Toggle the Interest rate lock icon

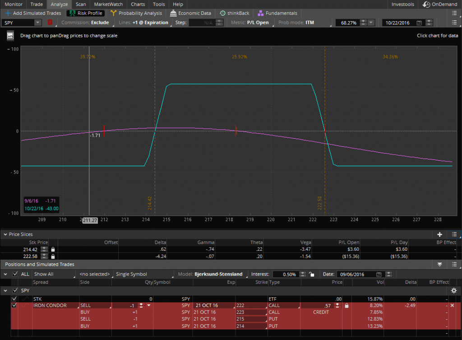pos(311,274)
